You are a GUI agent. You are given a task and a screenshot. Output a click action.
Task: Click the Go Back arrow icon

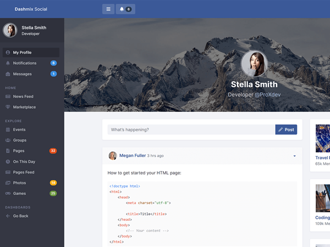point(8,216)
